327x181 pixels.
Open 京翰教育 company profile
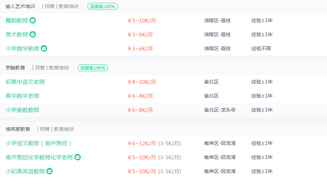(x=15, y=68)
